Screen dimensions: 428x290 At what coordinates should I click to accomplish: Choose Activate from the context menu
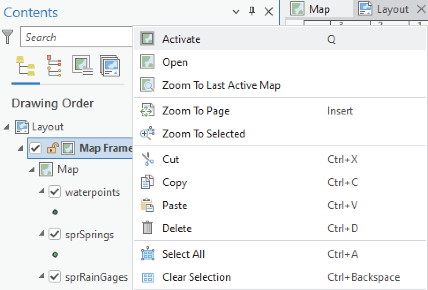(x=181, y=39)
